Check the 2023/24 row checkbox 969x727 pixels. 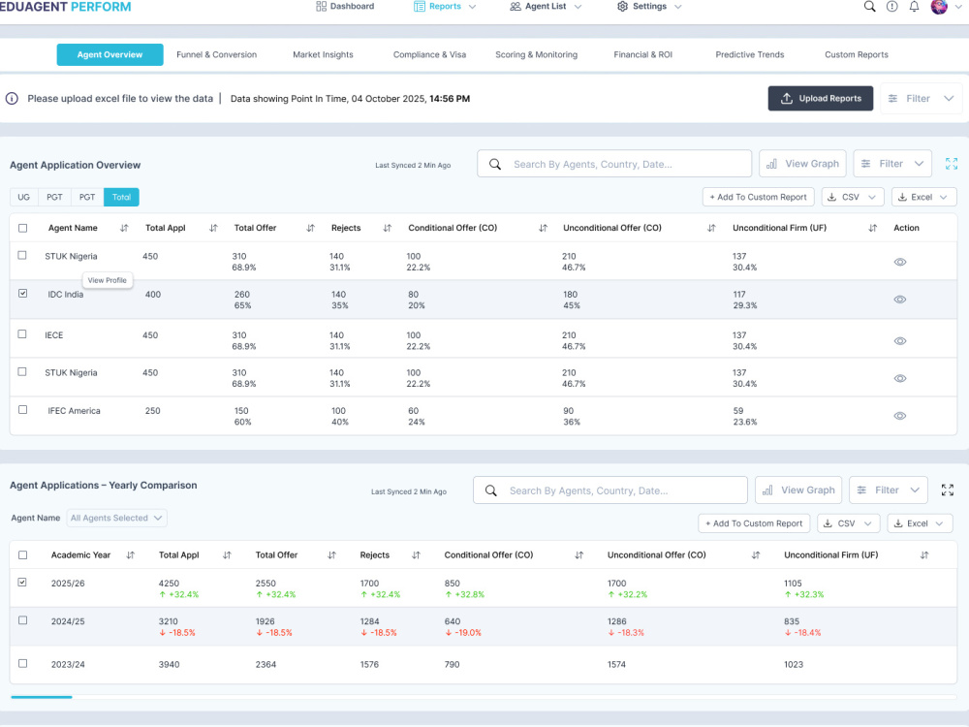point(23,664)
